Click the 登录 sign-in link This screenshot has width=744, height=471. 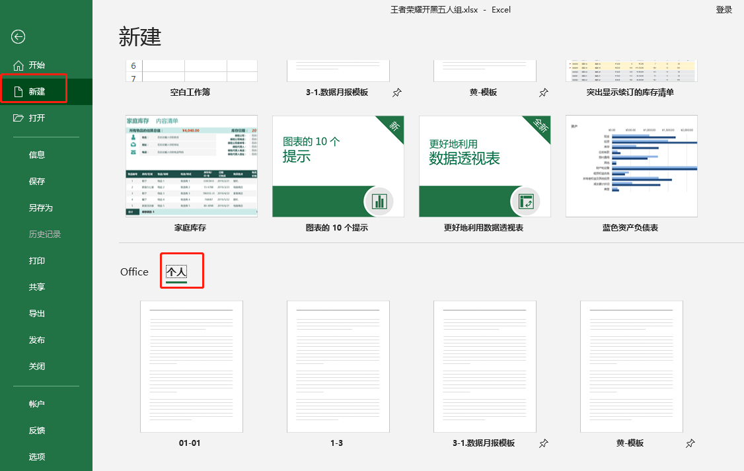[x=725, y=9]
